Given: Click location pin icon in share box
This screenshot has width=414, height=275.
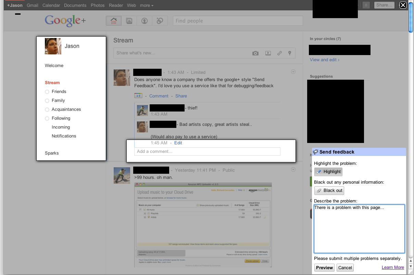Looking at the screenshot, I should click(290, 53).
